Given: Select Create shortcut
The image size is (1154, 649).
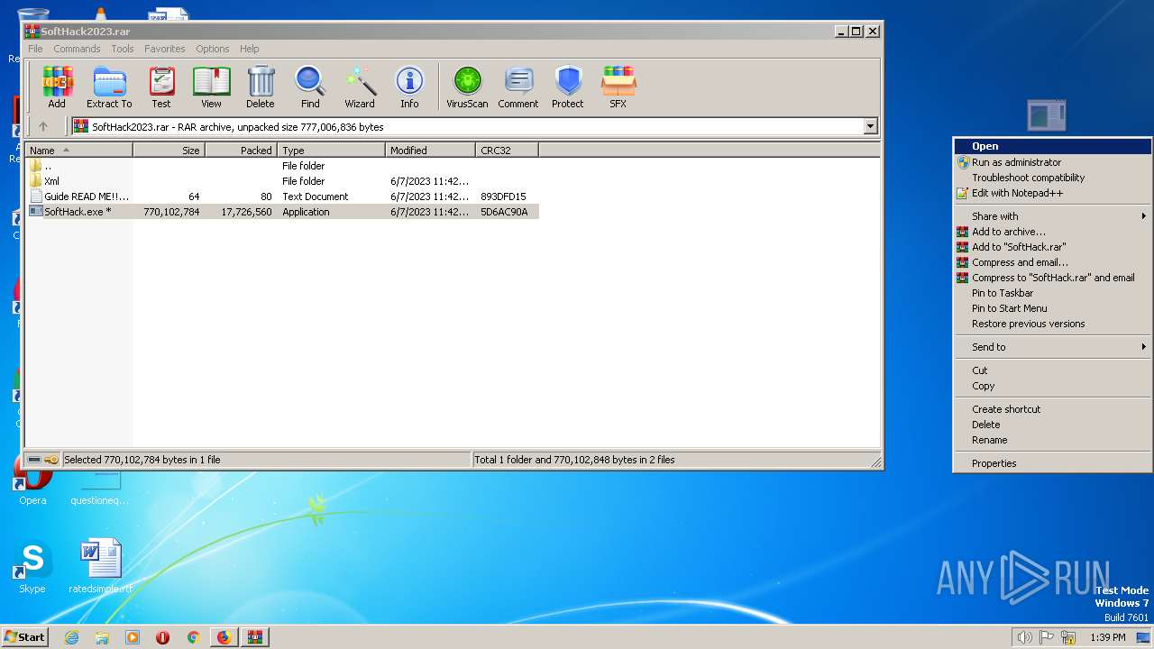Looking at the screenshot, I should [x=1052, y=409].
